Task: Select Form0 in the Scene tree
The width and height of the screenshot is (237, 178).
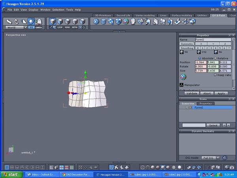Action: click(212, 108)
